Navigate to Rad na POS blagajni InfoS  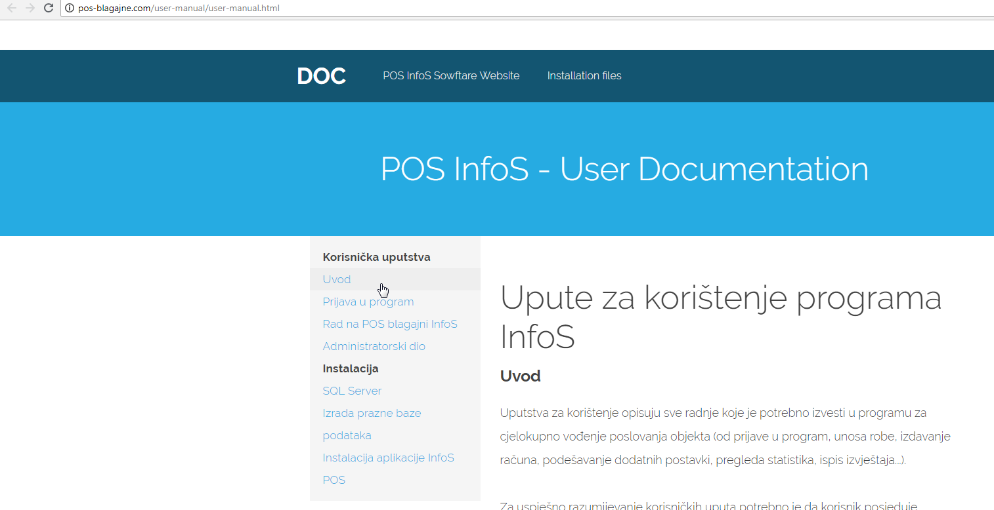(389, 324)
